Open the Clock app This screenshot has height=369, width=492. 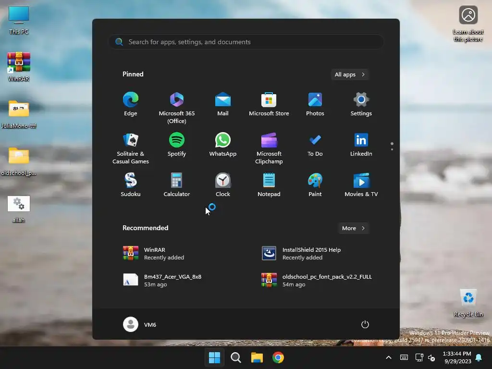click(223, 185)
